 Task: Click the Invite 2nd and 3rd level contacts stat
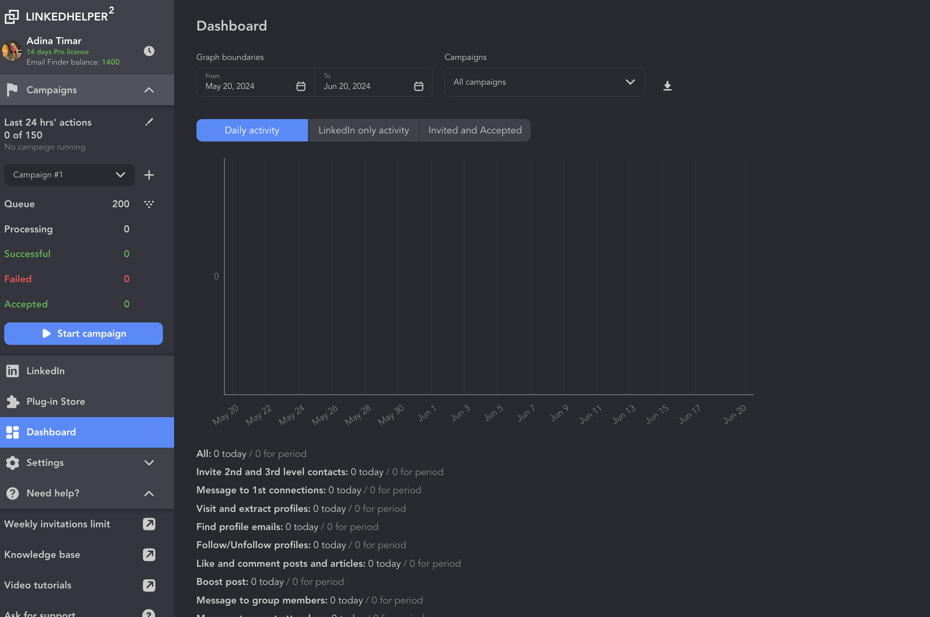pyautogui.click(x=320, y=472)
